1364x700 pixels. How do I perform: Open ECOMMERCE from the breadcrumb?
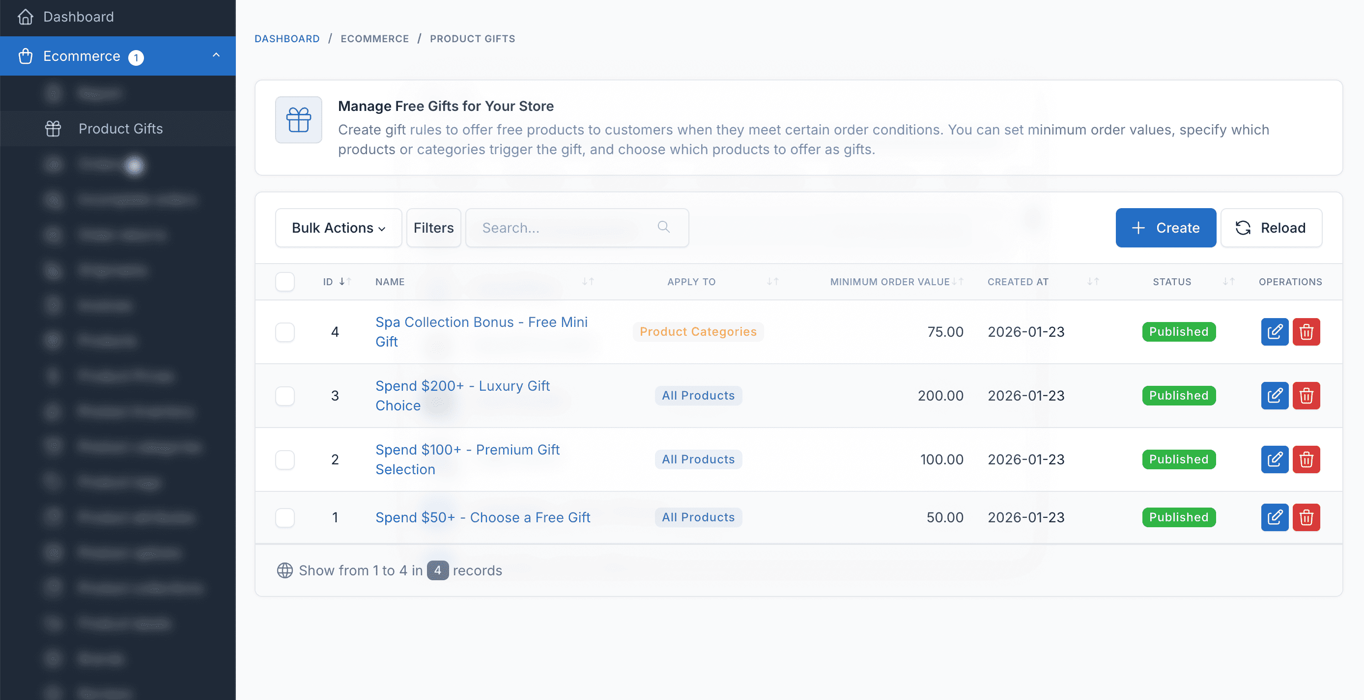tap(375, 38)
